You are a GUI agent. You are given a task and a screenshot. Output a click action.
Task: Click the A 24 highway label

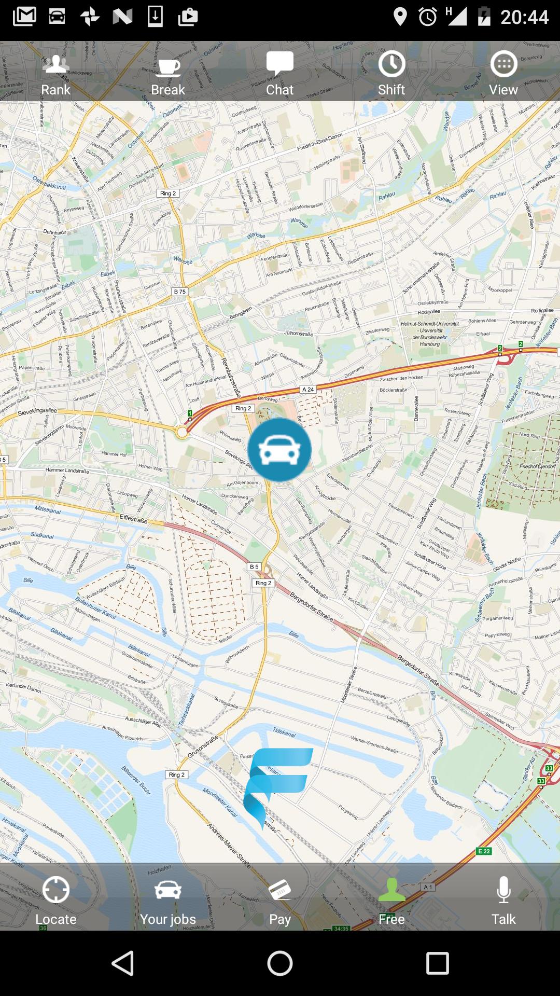[308, 389]
